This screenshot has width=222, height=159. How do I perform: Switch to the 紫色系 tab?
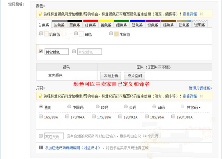pos(153,24)
